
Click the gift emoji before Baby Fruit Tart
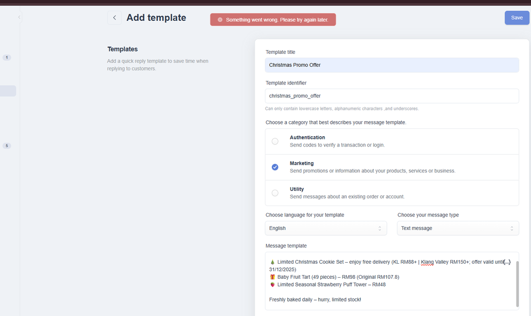pos(272,277)
